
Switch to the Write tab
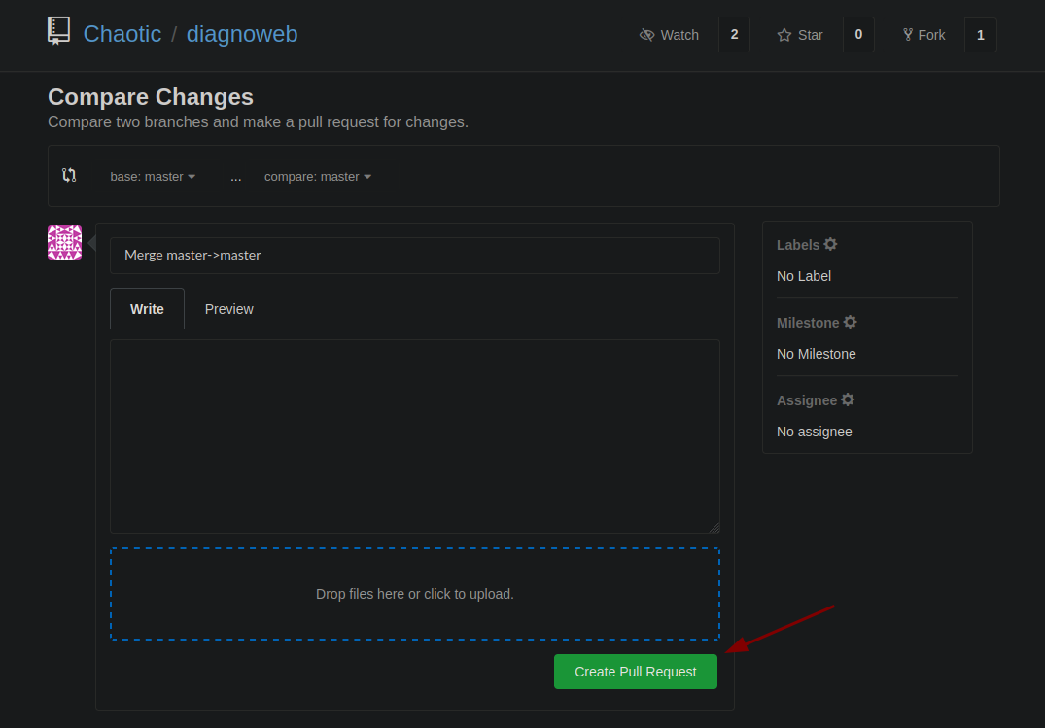pyautogui.click(x=148, y=309)
